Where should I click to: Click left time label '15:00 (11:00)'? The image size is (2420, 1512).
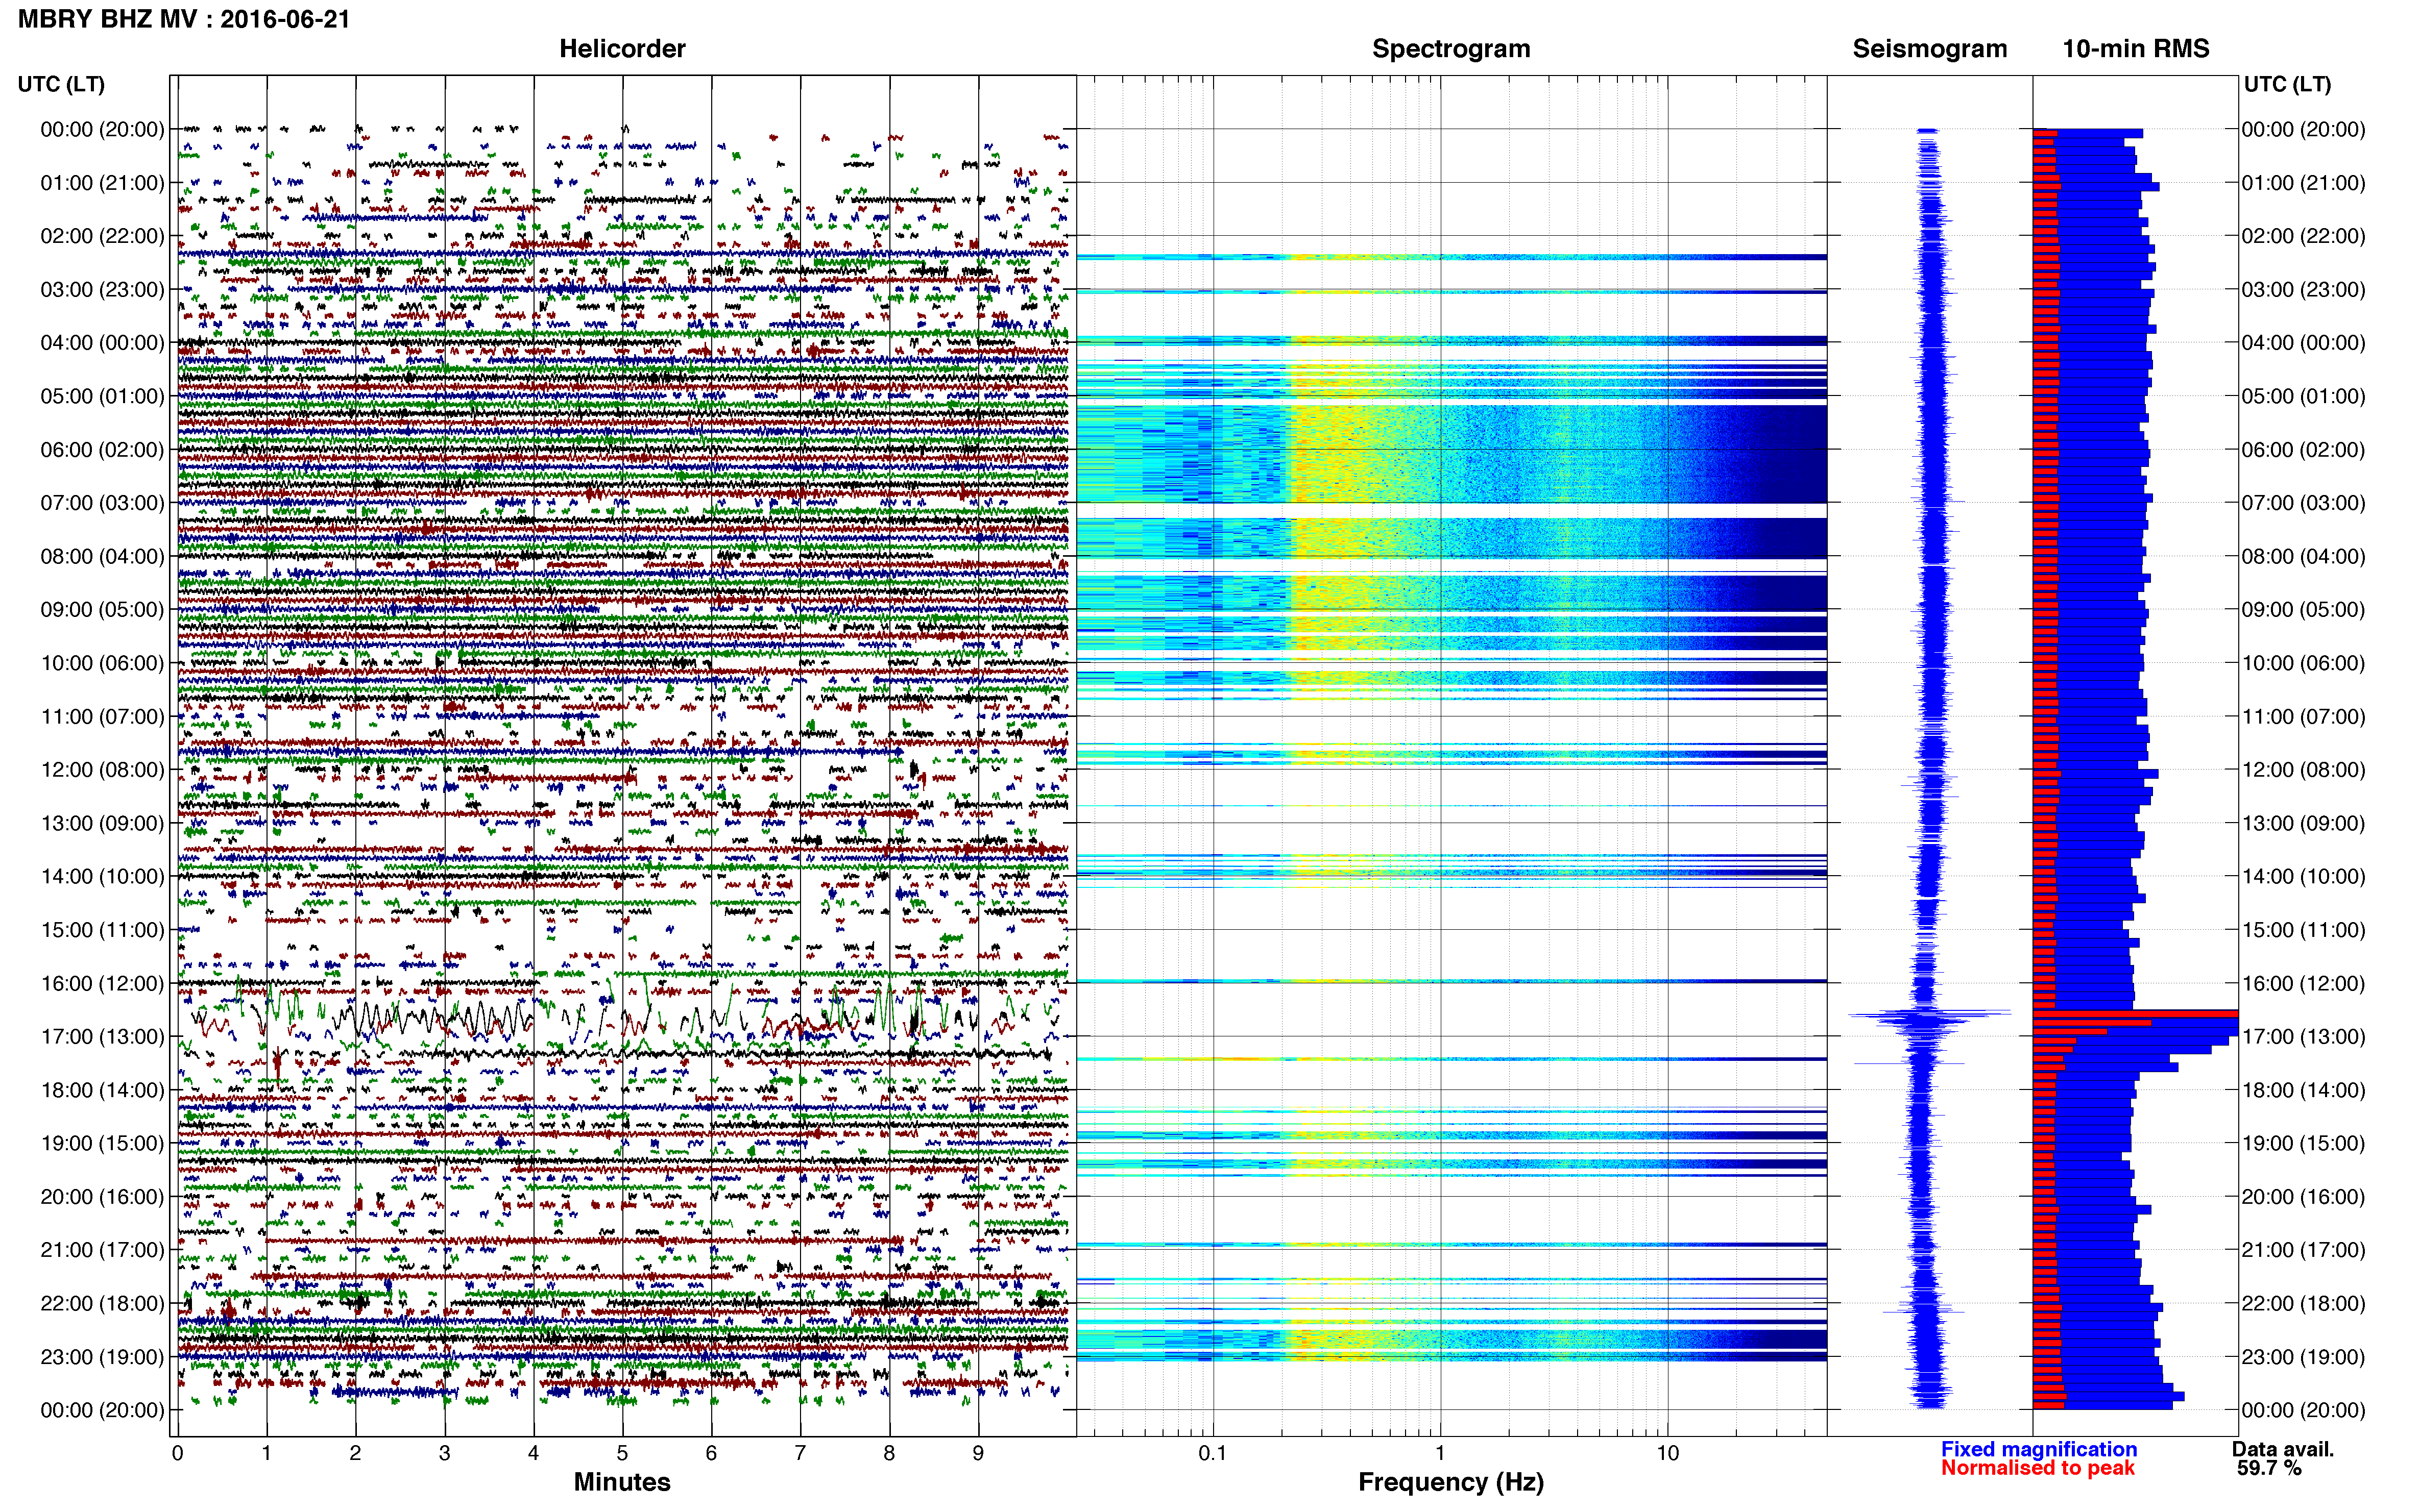pos(102,929)
